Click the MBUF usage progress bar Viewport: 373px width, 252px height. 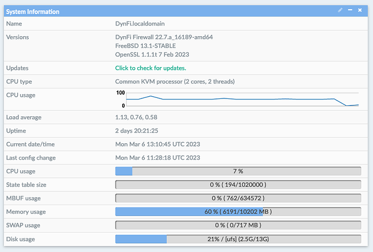point(238,198)
